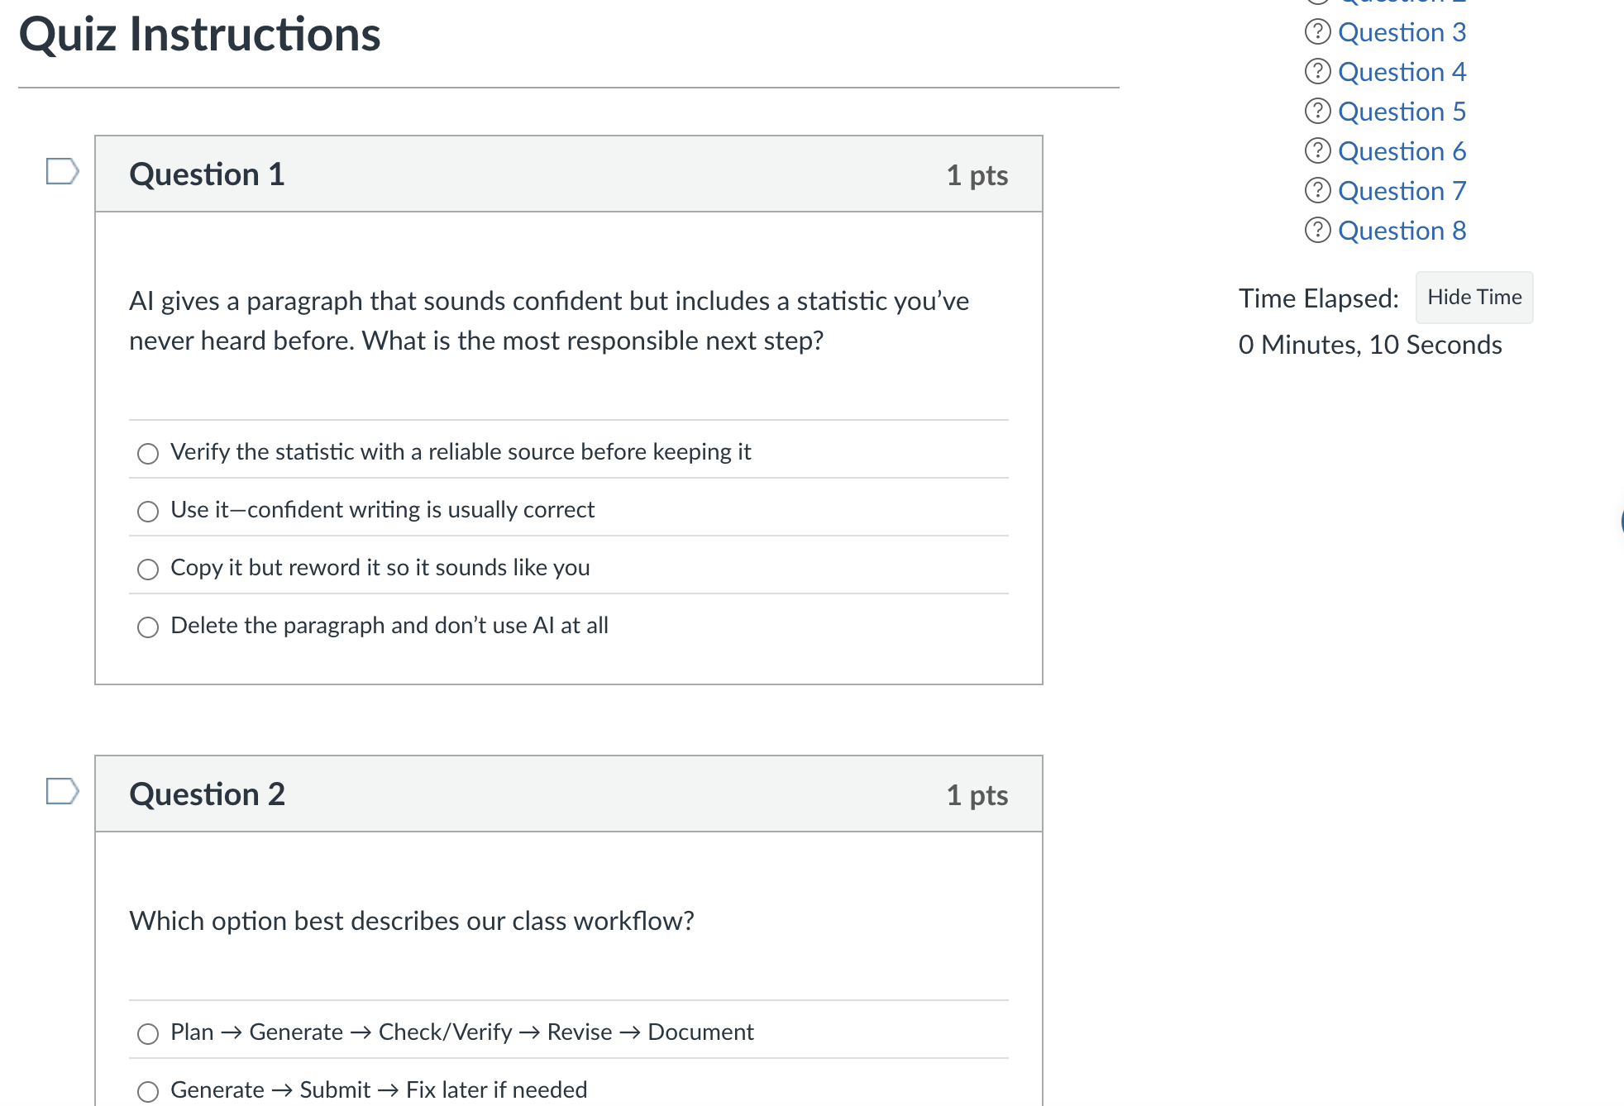Click the question mark icon beside Question 6
This screenshot has height=1106, width=1624.
[1316, 151]
